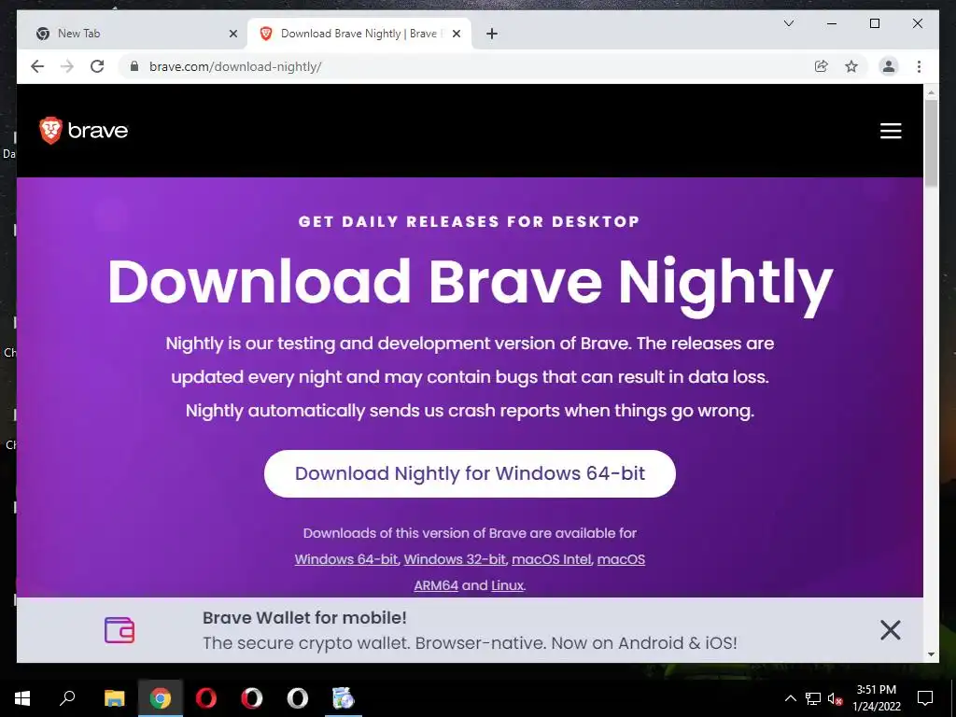Go back to the previous page
This screenshot has height=717, width=956.
point(37,66)
